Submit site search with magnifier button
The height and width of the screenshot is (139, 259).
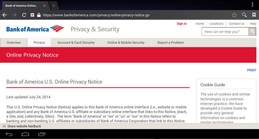252,31
